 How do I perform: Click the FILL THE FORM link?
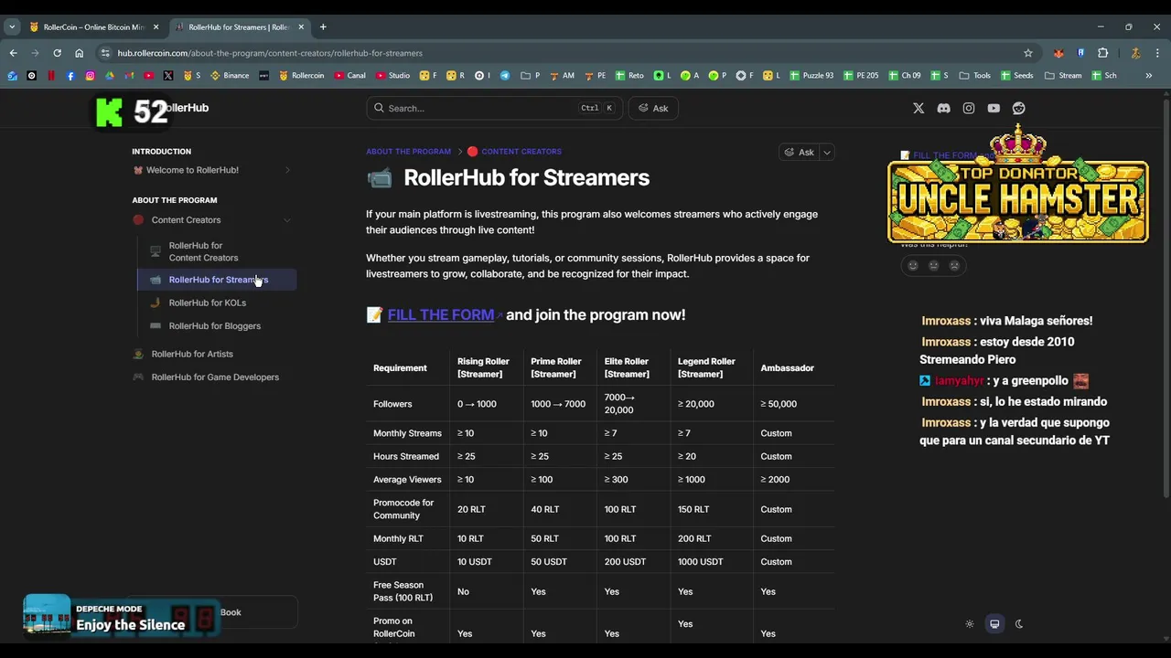441,314
